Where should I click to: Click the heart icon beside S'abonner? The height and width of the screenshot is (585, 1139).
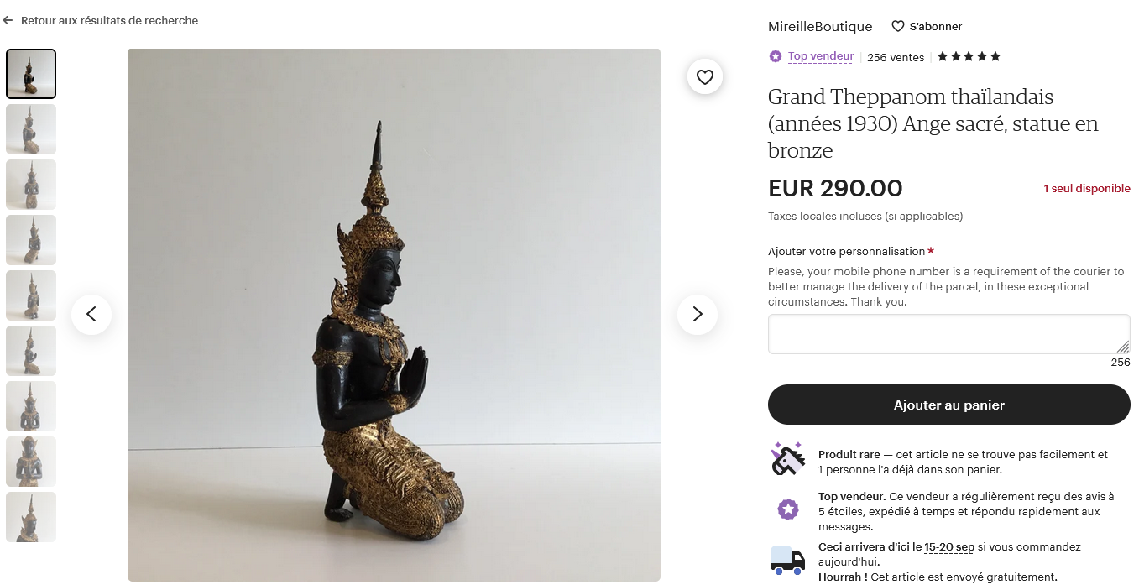[898, 26]
